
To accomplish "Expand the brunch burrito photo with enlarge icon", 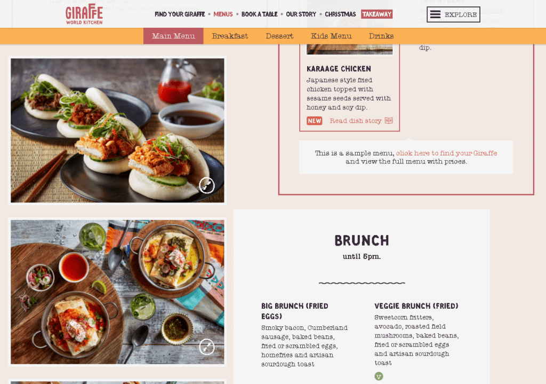I will pyautogui.click(x=207, y=347).
